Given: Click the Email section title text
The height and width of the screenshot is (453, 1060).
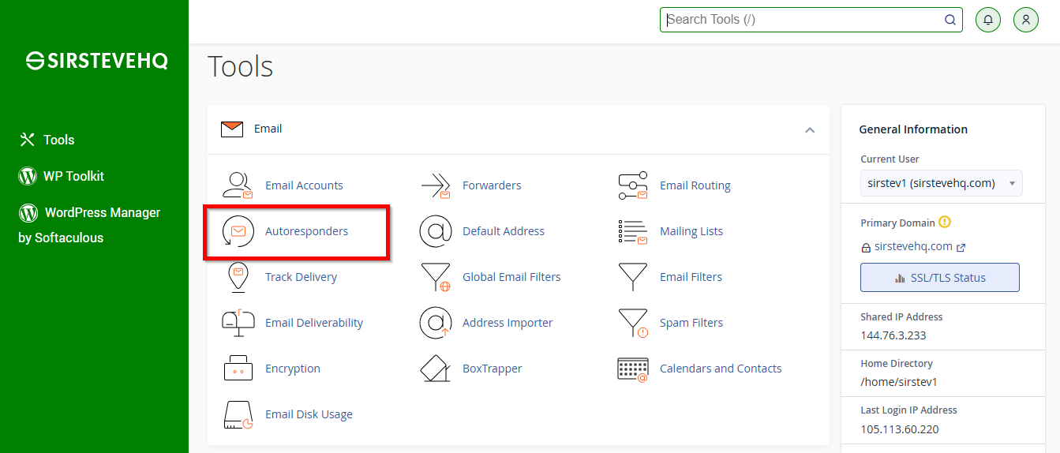Looking at the screenshot, I should (268, 129).
